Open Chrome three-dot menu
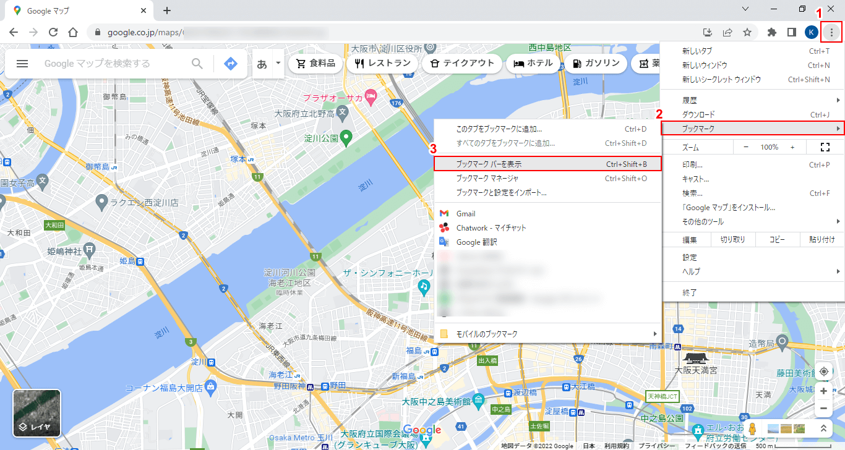 point(832,32)
